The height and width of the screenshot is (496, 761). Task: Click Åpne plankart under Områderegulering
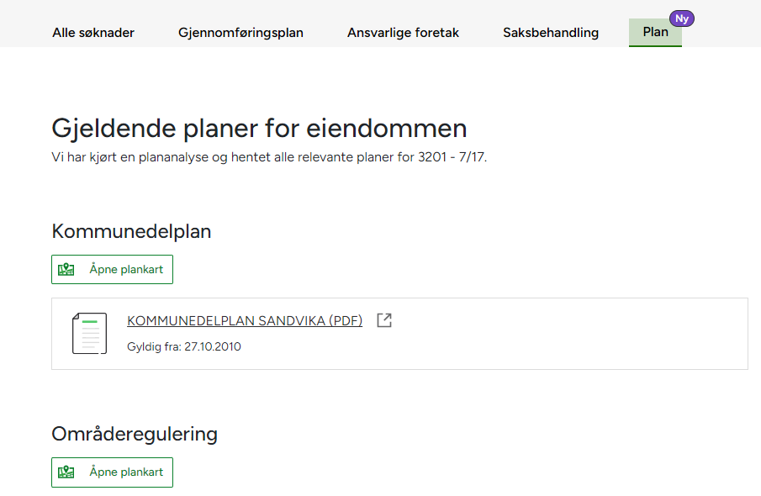point(112,472)
